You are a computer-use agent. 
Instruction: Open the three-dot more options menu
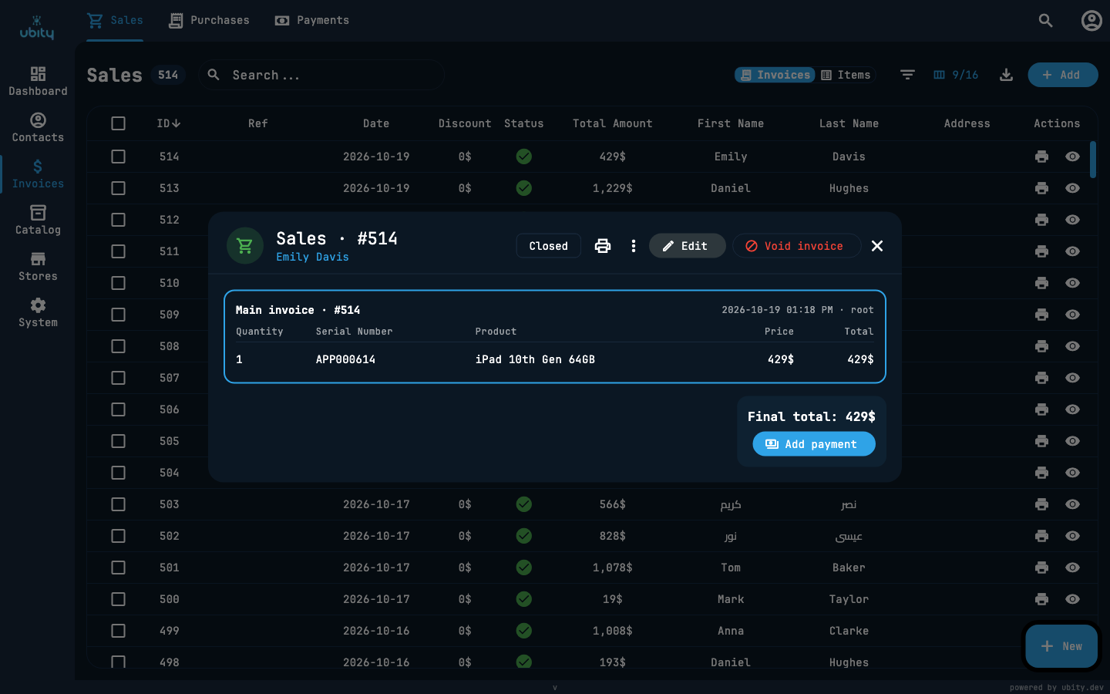pos(634,246)
